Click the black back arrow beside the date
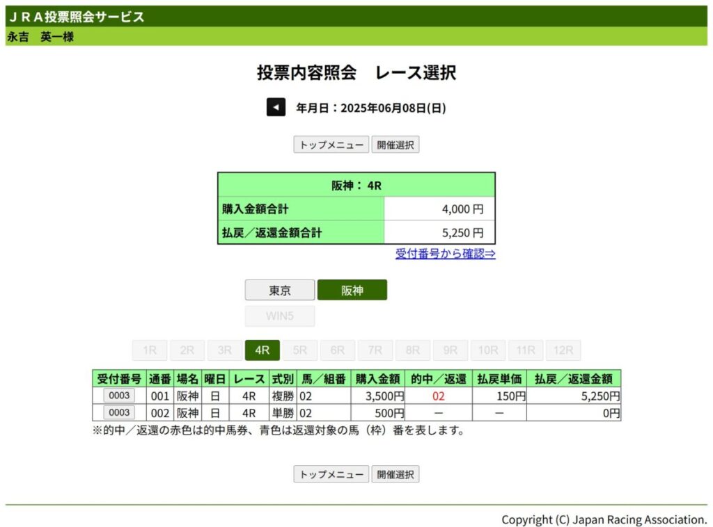This screenshot has width=713, height=527. (276, 108)
